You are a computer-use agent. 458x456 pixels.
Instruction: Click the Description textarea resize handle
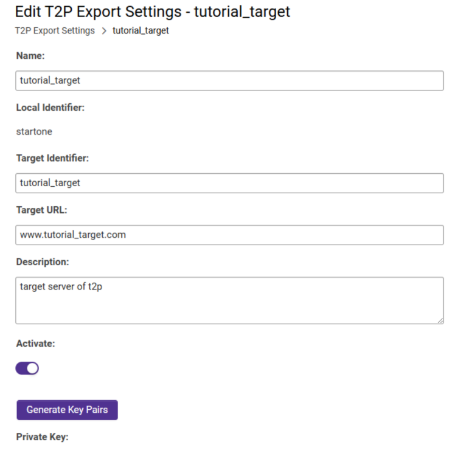440,320
